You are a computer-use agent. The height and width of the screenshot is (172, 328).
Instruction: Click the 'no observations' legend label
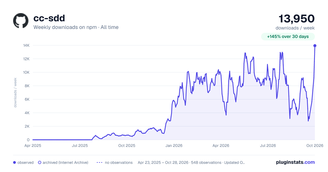[x=119, y=162]
